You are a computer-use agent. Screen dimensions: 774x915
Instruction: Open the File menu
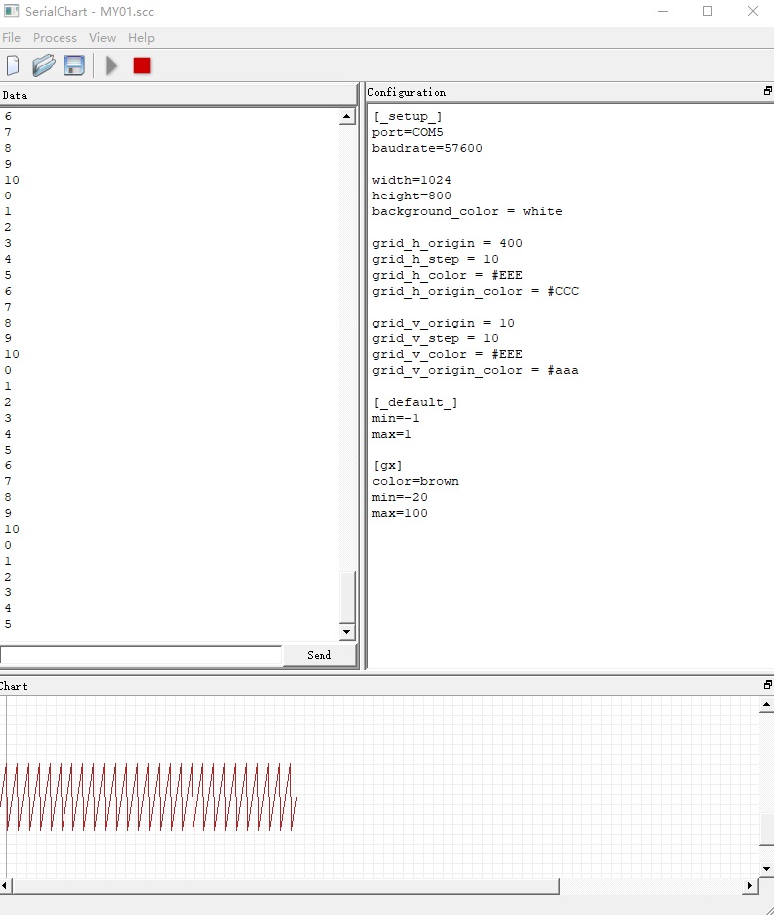click(11, 38)
